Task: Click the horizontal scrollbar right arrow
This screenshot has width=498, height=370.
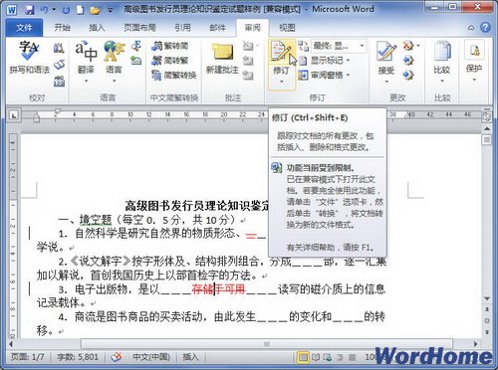Action: click(475, 344)
